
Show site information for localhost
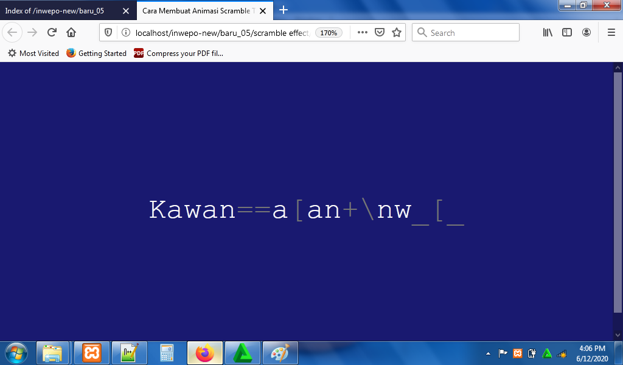(125, 33)
